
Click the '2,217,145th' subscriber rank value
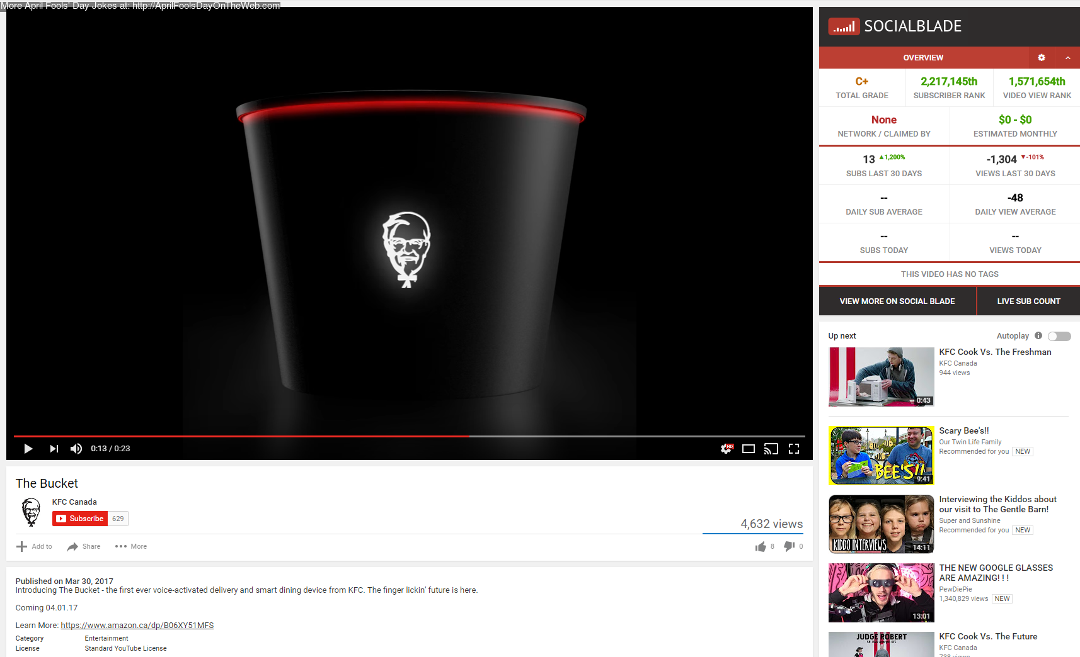click(x=949, y=82)
